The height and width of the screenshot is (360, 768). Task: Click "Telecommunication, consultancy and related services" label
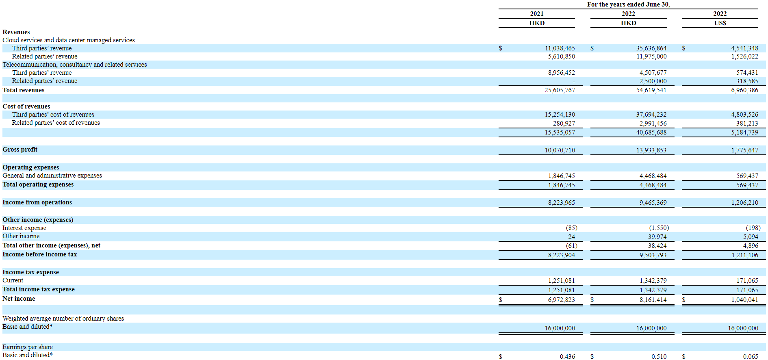[75, 65]
